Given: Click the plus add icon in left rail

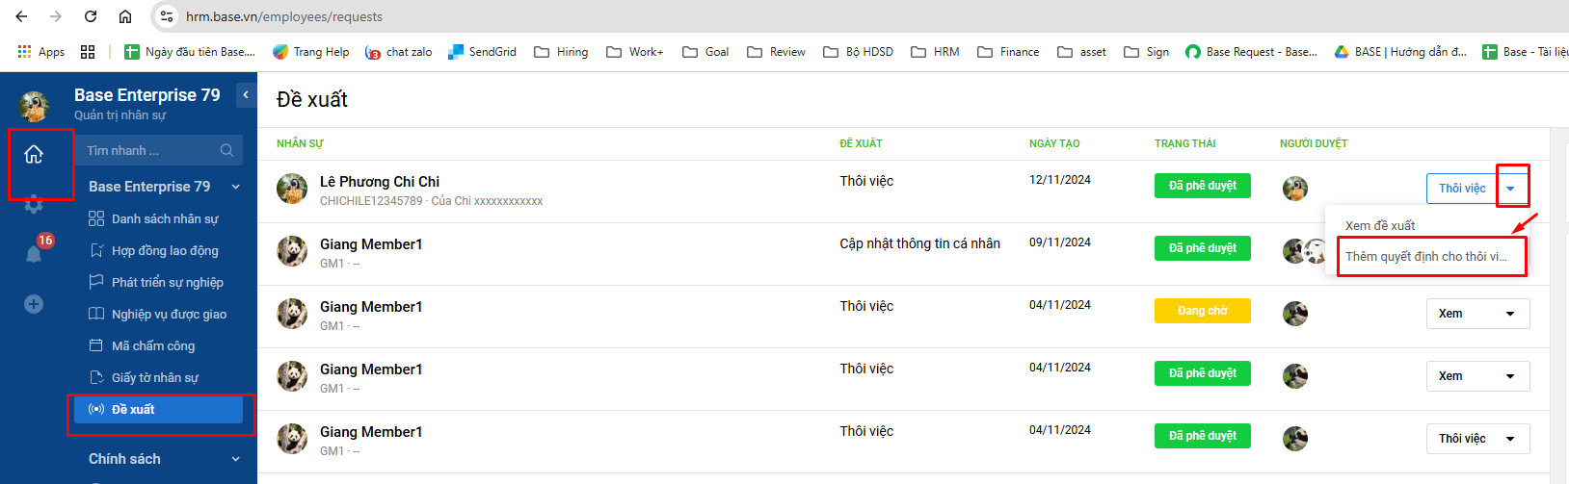Looking at the screenshot, I should 34,304.
